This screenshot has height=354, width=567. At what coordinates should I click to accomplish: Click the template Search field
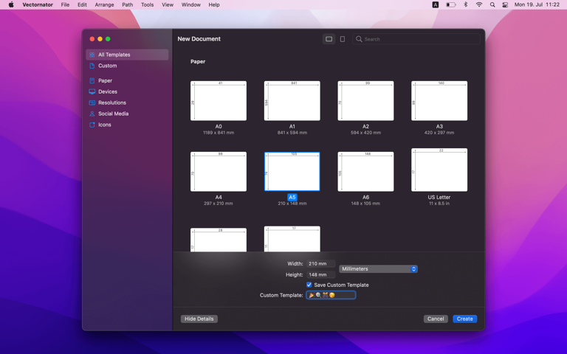(x=416, y=39)
